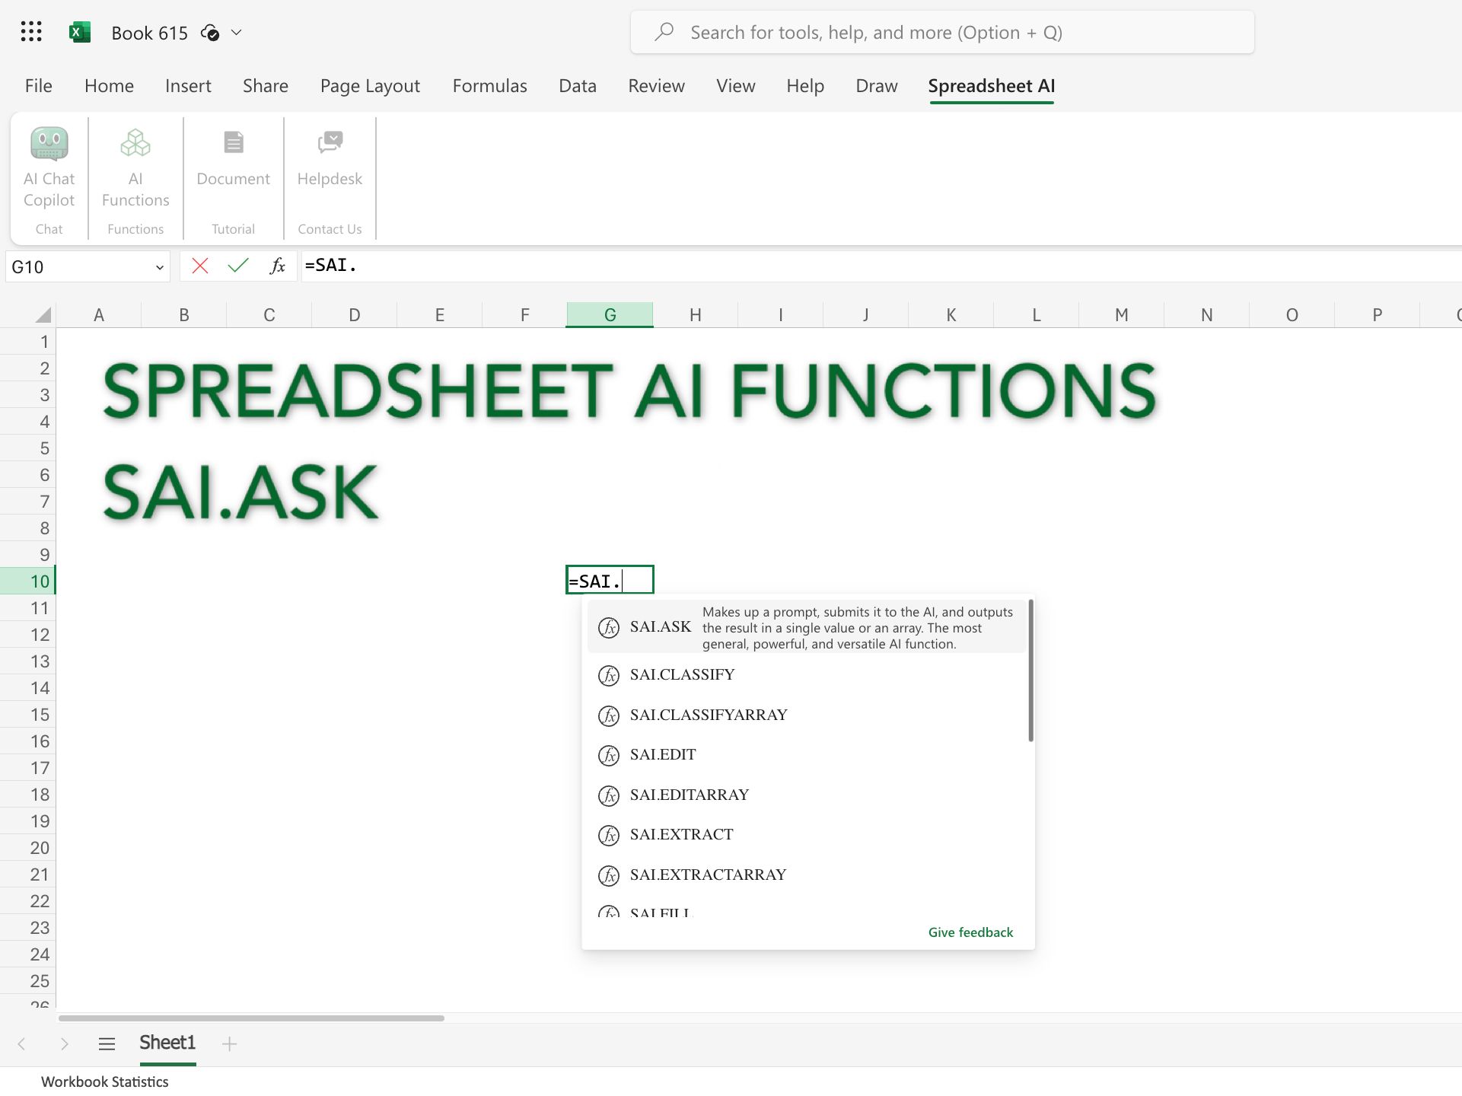Expand the Book 615 title chevron
This screenshot has width=1462, height=1096.
coord(237,33)
